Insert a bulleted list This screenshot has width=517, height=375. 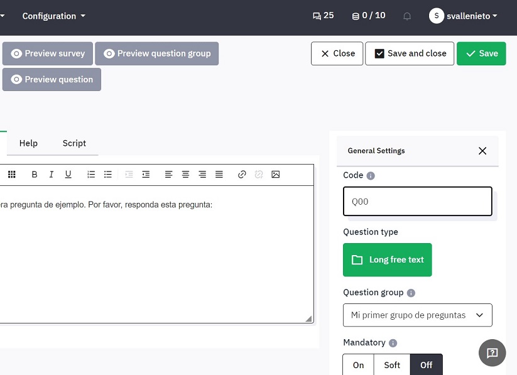108,175
